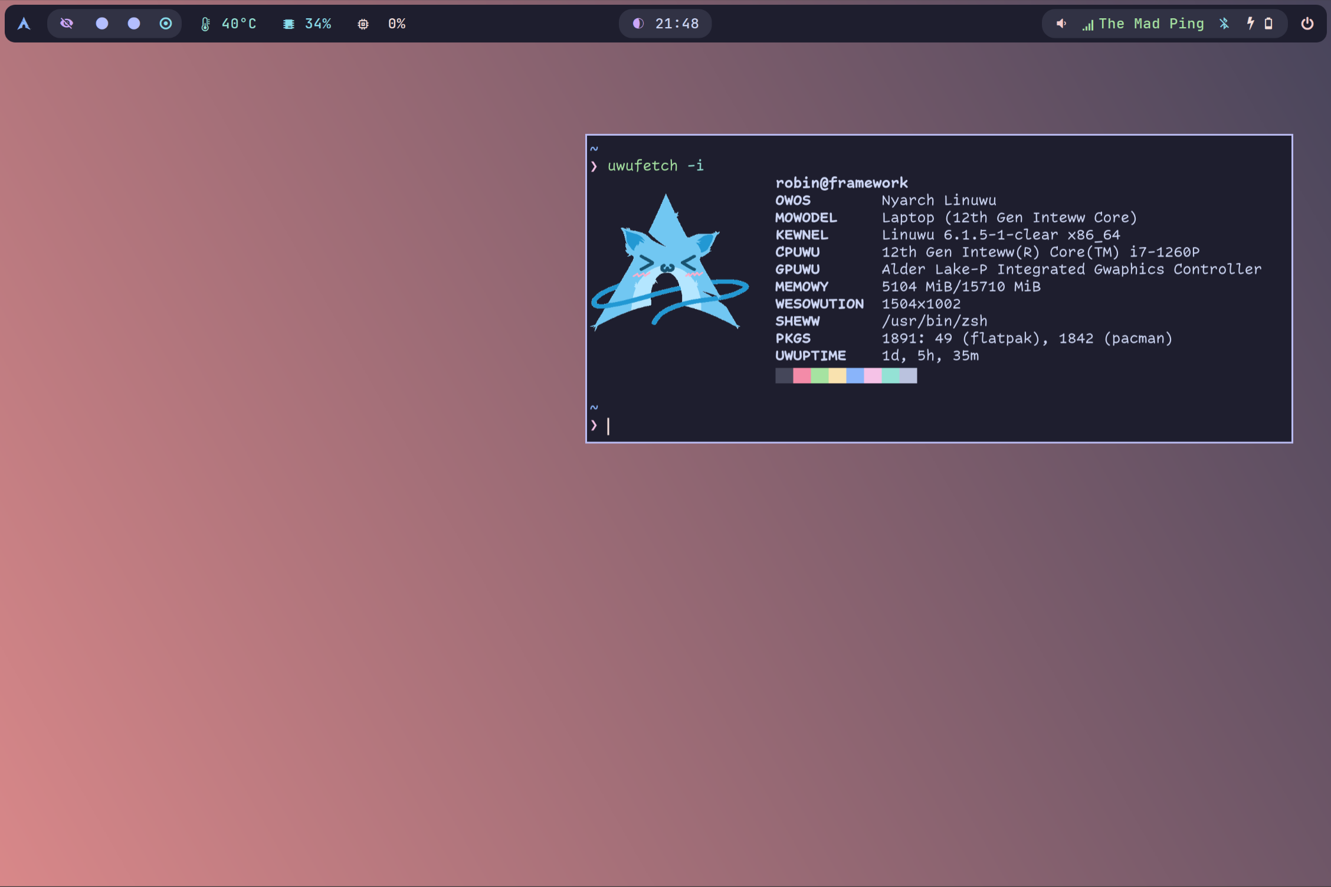The width and height of the screenshot is (1331, 887).
Task: Switch to the second filled-circle workspace
Action: tap(134, 24)
